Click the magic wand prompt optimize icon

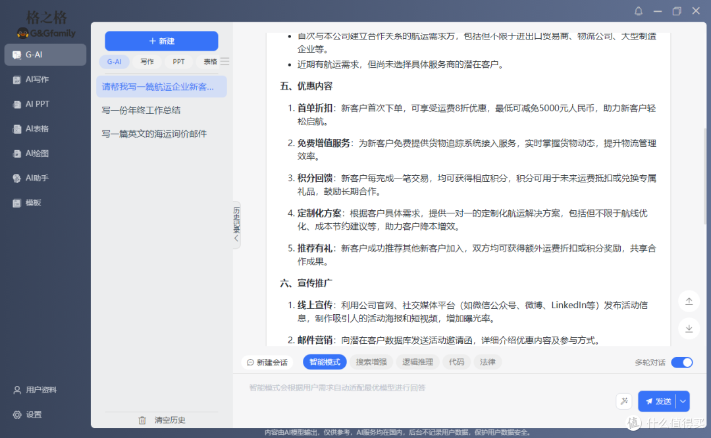[624, 401]
